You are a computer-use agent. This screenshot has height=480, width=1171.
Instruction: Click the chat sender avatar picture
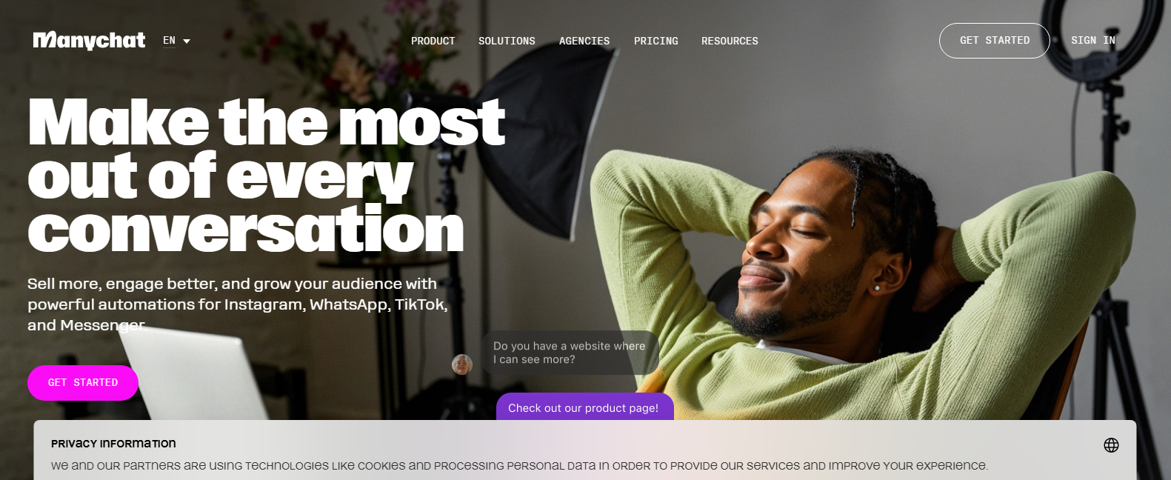tap(462, 364)
